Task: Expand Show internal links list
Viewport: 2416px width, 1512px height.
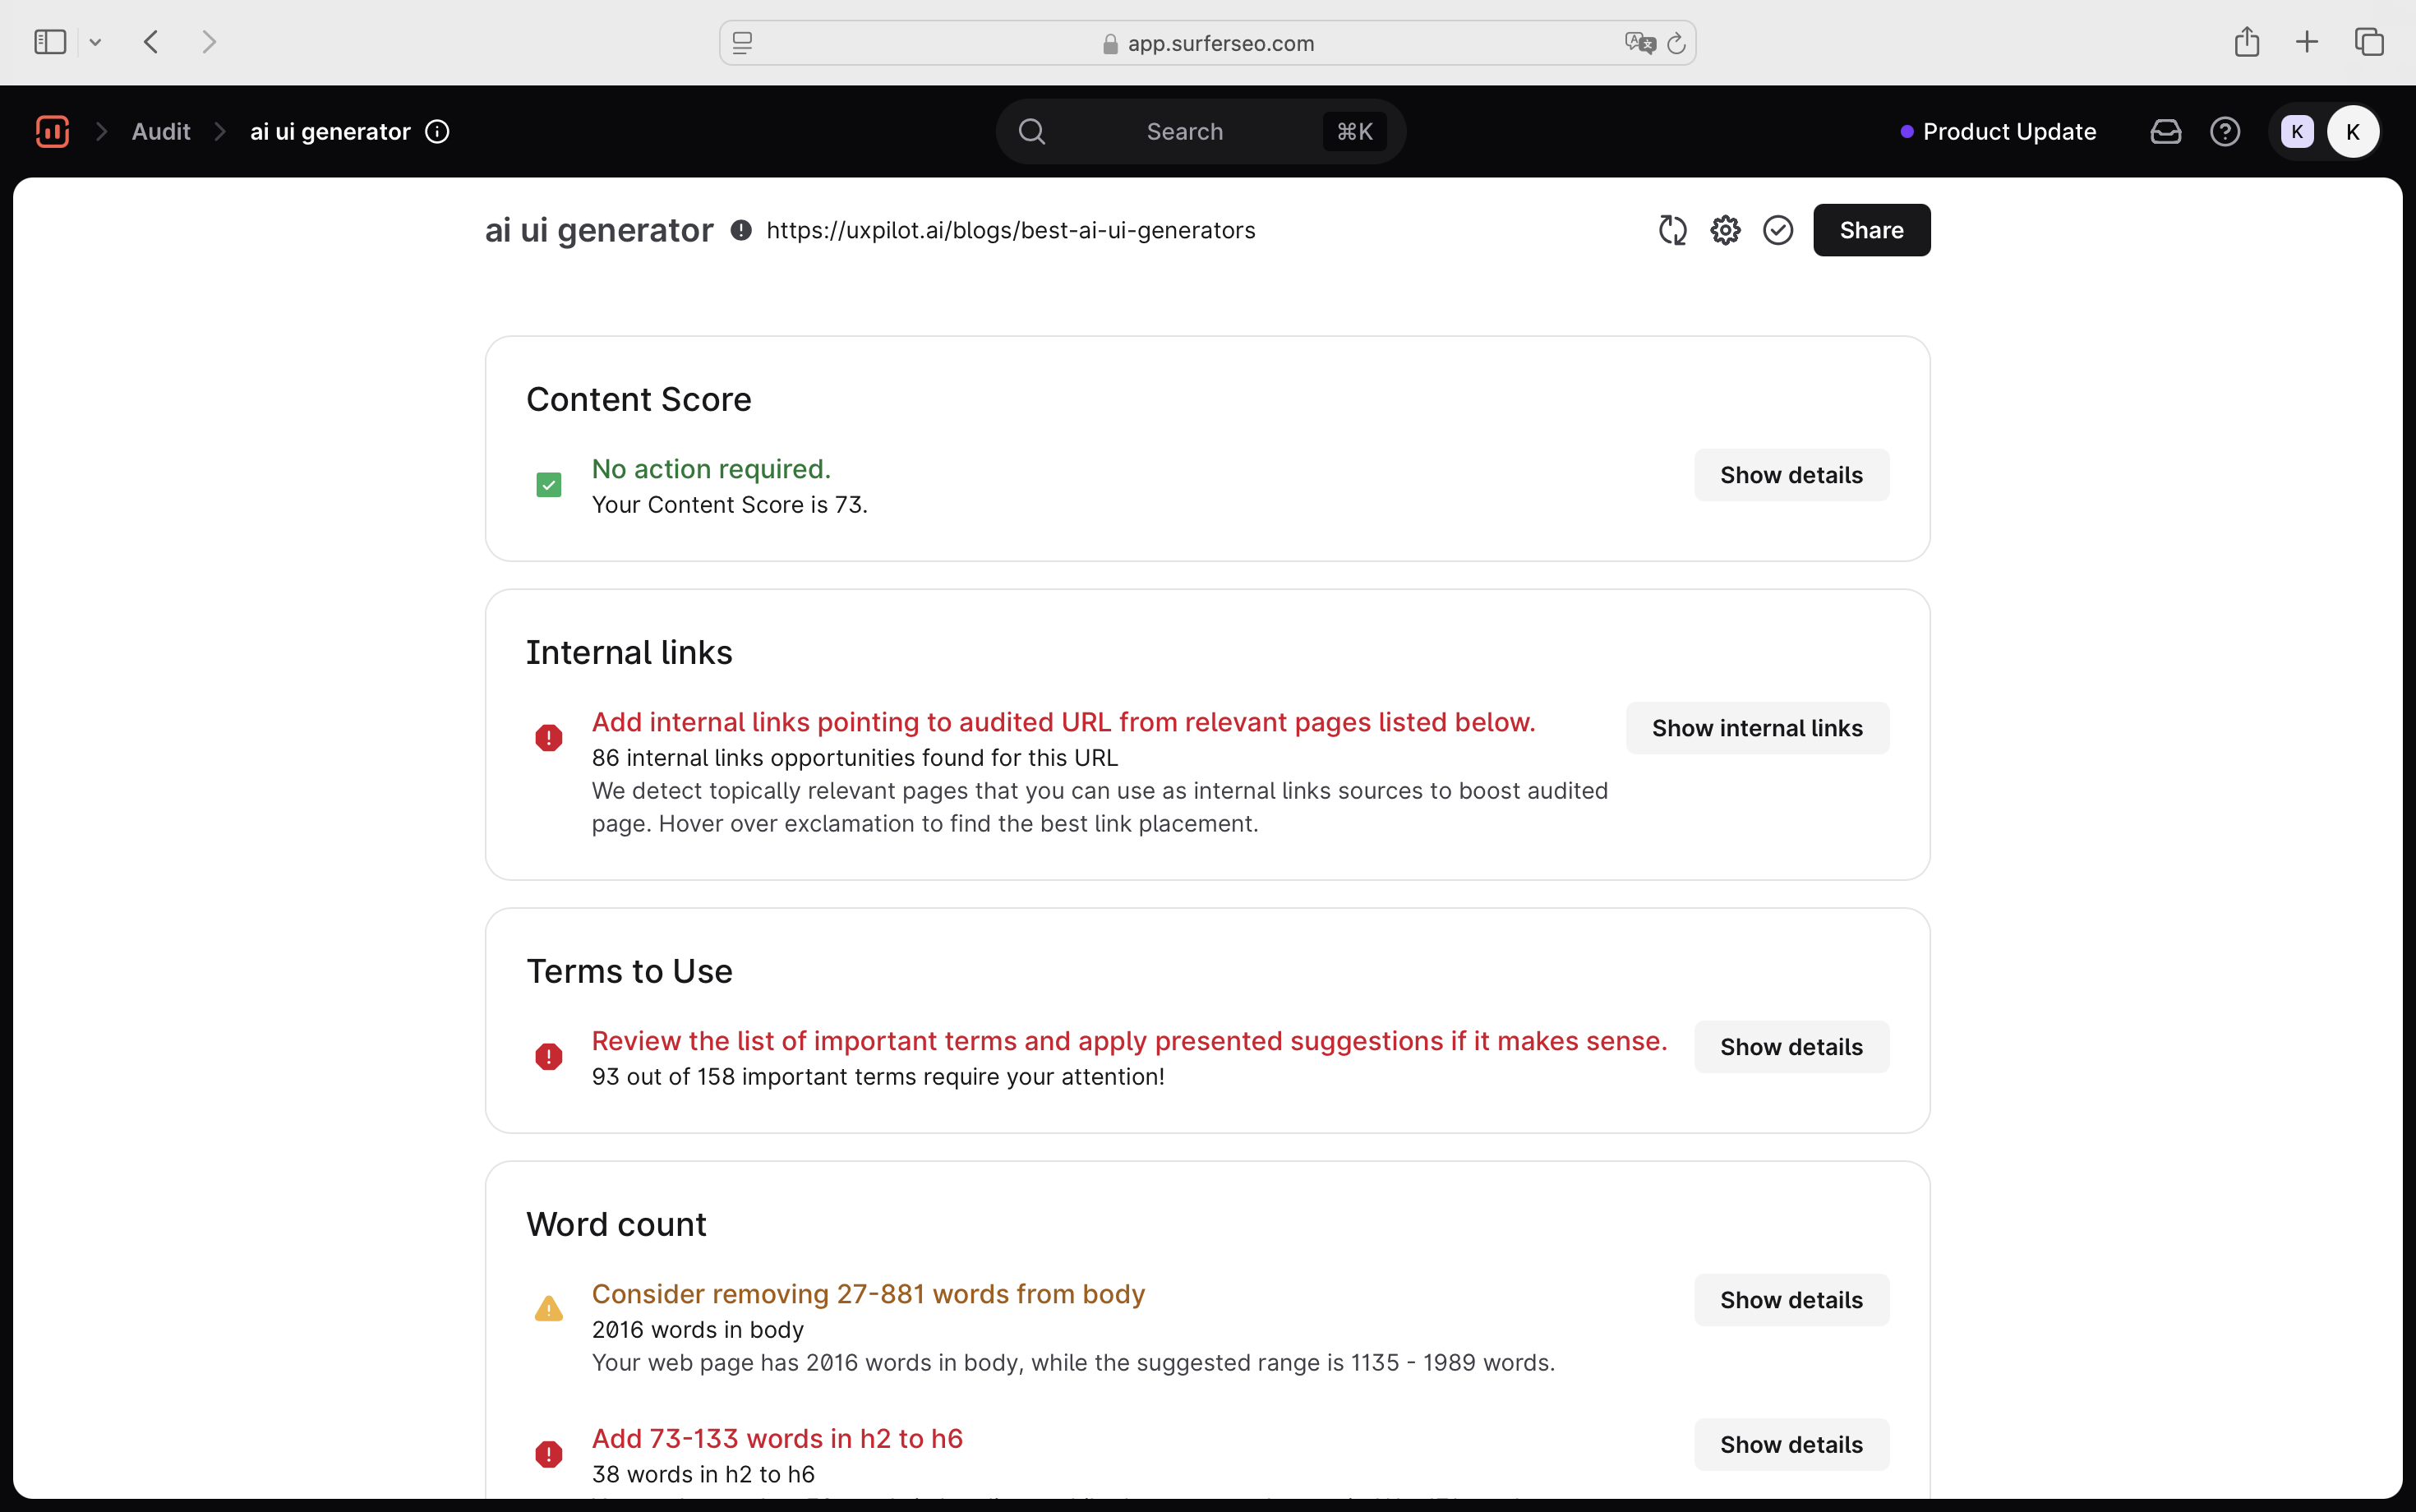Action: (x=1756, y=728)
